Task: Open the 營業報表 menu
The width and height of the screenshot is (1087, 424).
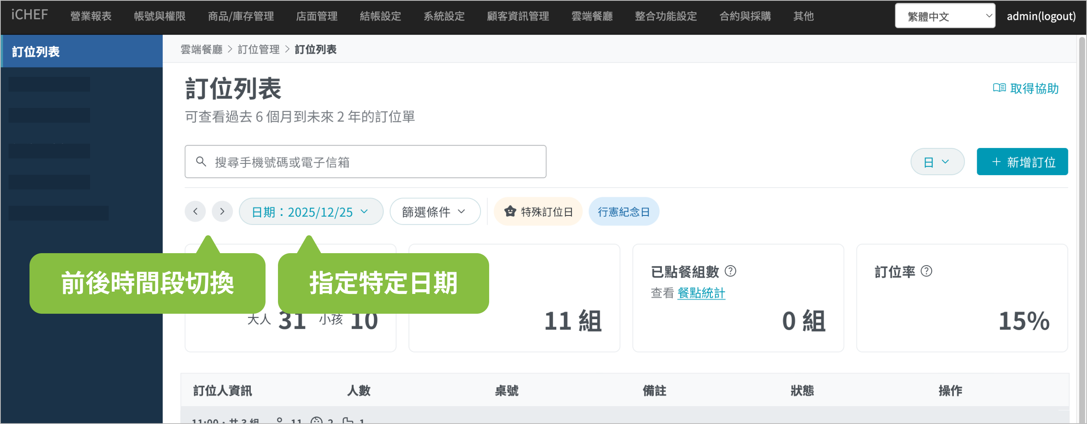Action: [x=91, y=16]
